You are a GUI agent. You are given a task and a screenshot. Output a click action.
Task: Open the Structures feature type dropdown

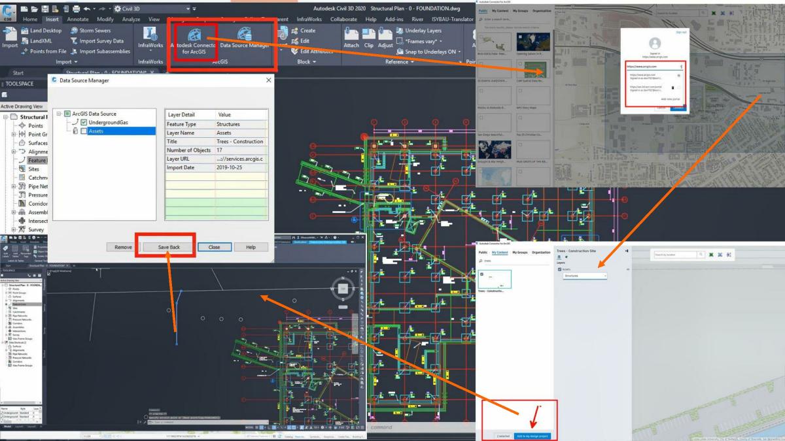tap(585, 276)
